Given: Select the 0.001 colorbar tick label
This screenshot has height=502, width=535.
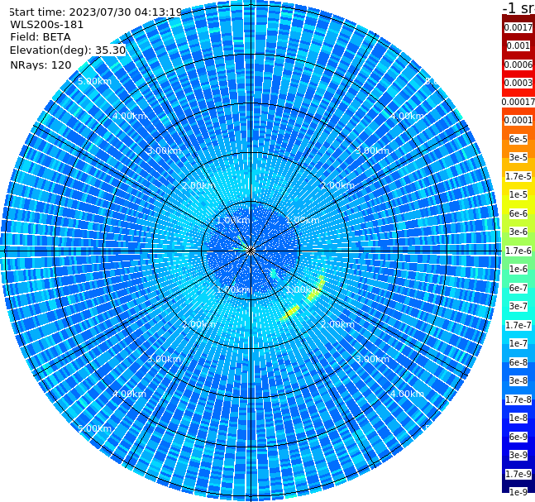Looking at the screenshot, I should 518,45.
